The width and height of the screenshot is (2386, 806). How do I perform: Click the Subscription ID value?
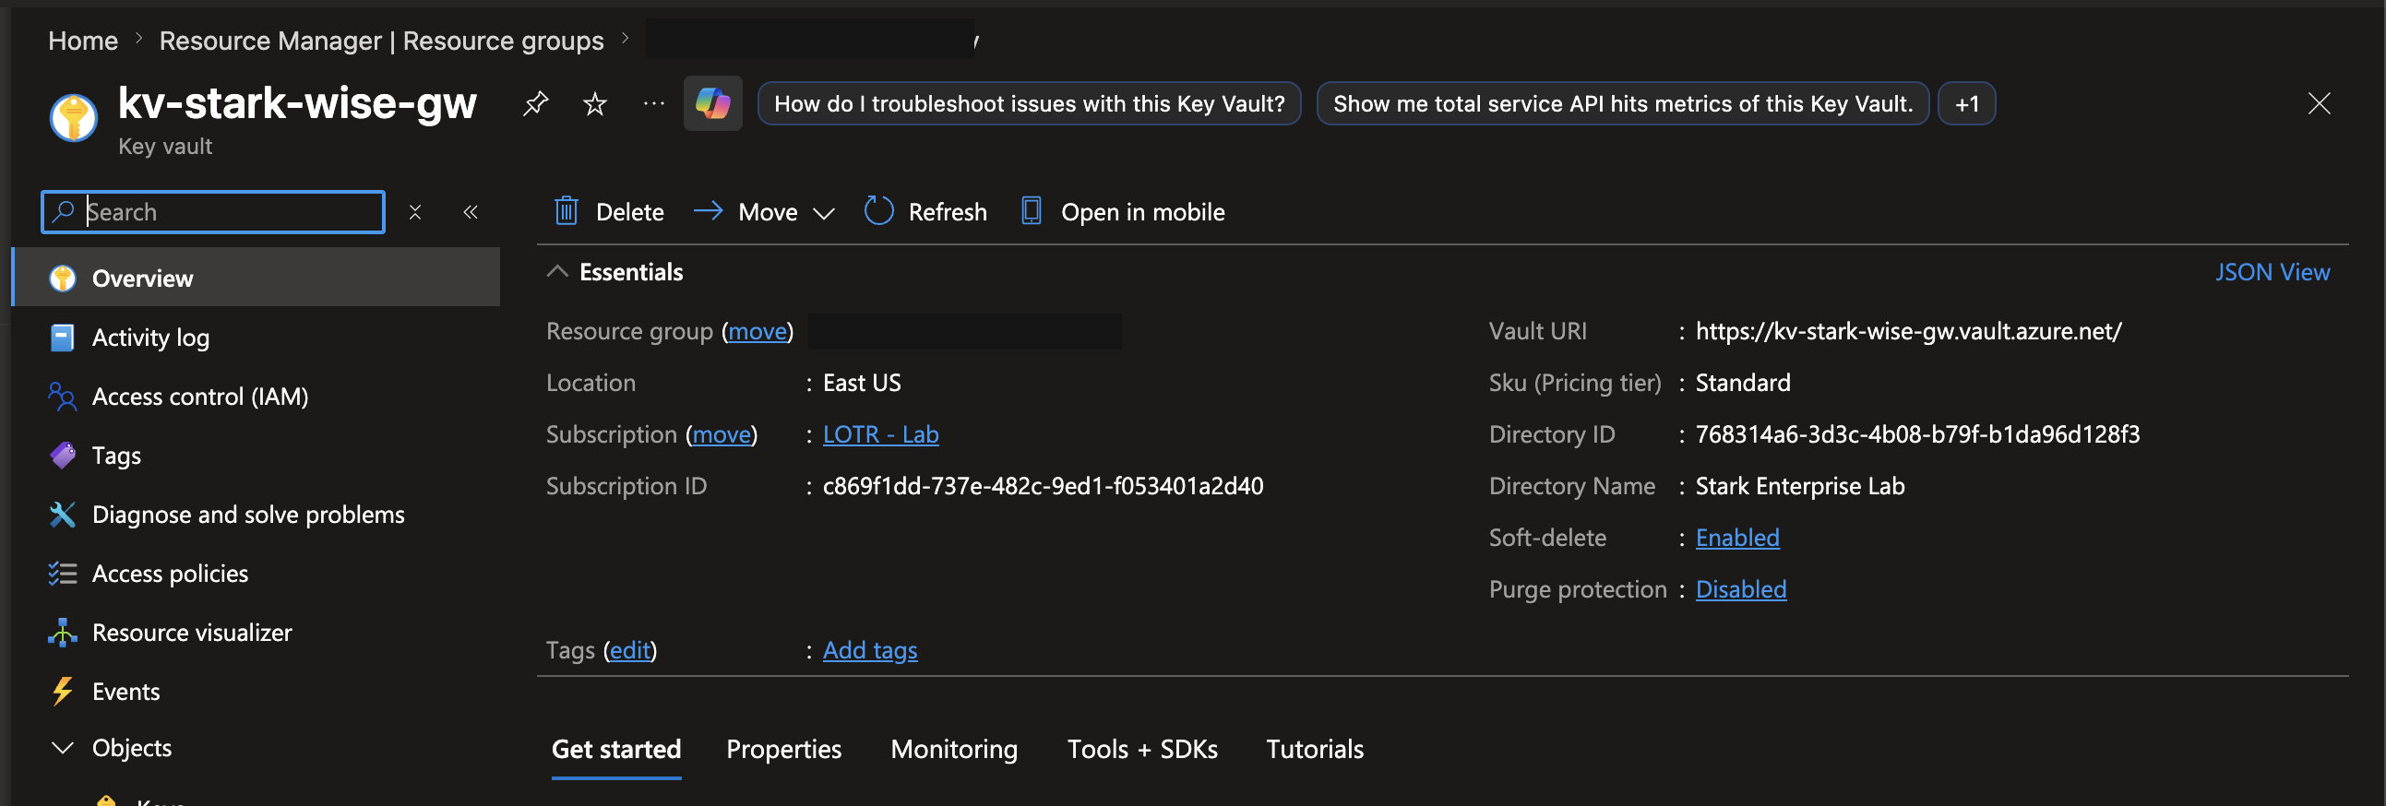click(1043, 487)
